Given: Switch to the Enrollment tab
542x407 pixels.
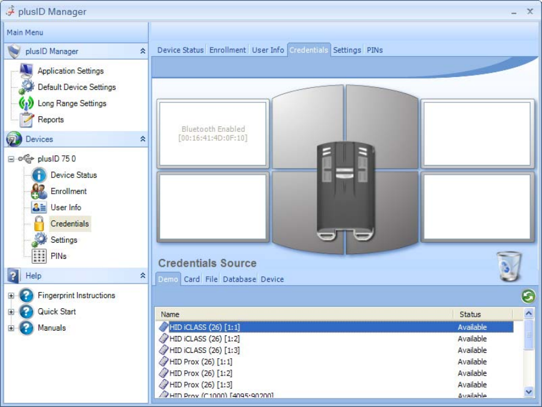Looking at the screenshot, I should pyautogui.click(x=228, y=50).
